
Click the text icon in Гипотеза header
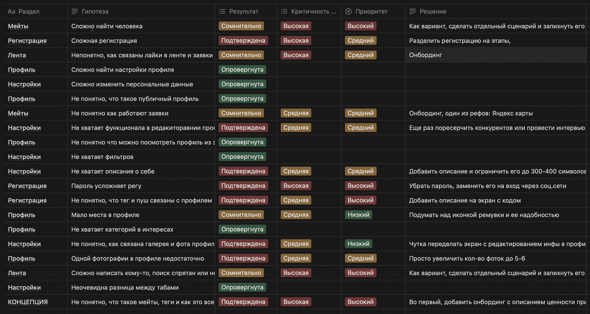[75, 12]
